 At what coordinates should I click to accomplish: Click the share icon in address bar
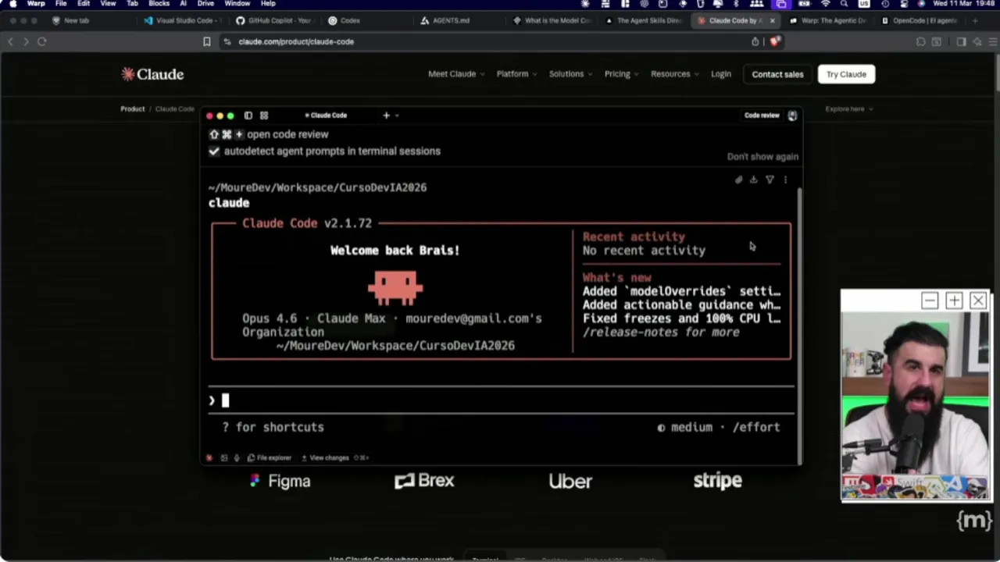pos(755,41)
